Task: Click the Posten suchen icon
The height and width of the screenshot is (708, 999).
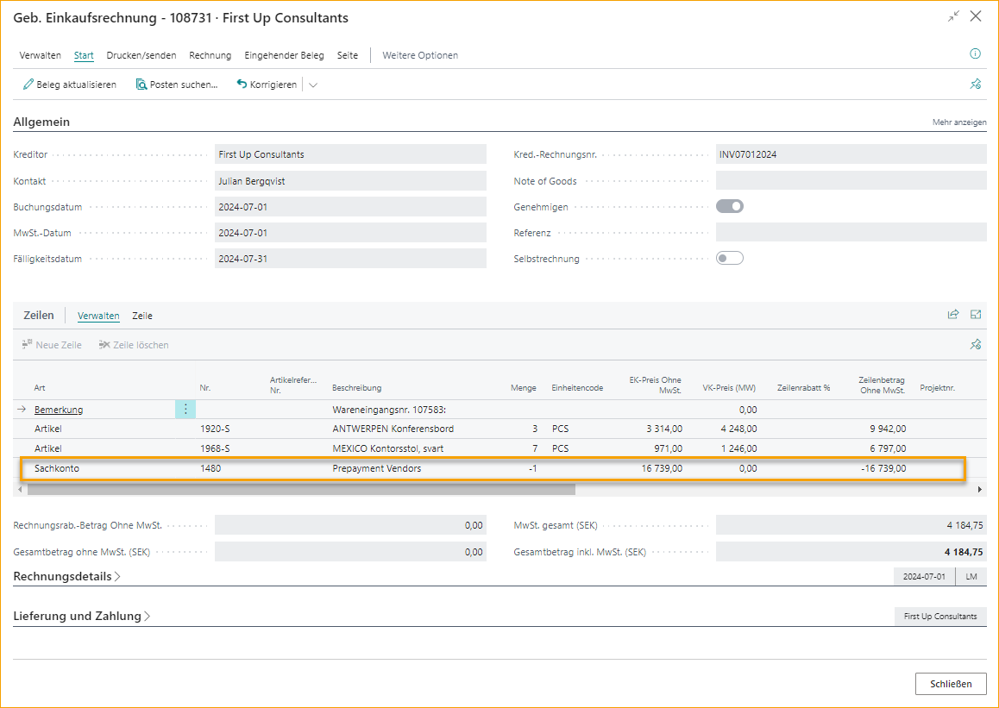Action: pos(141,85)
